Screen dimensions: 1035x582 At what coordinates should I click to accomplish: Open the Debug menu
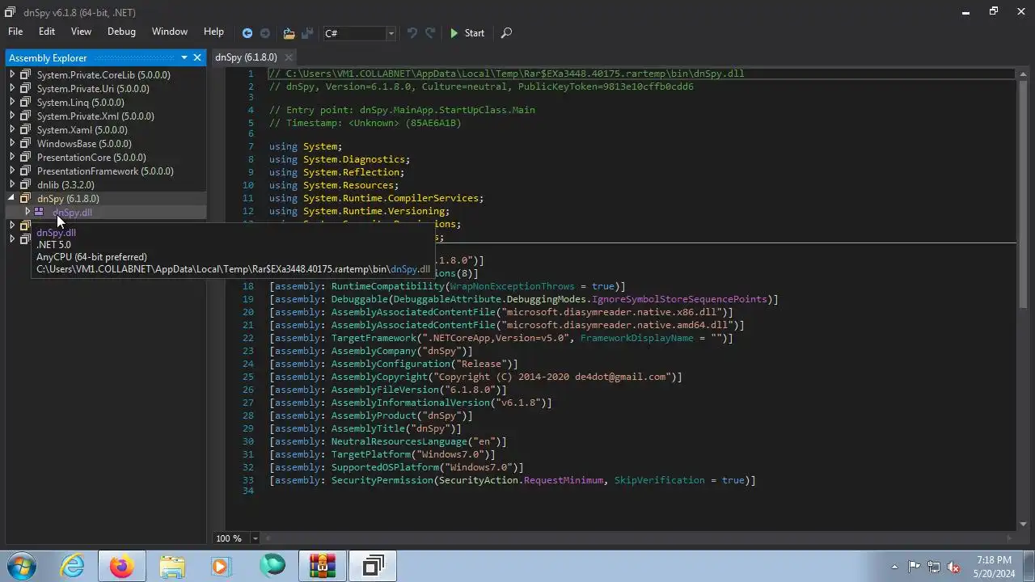click(x=121, y=32)
